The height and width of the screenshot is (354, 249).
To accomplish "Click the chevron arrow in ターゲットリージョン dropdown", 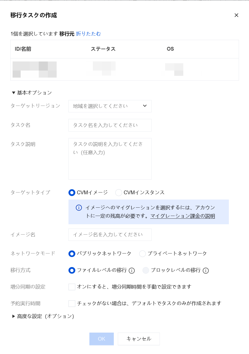I will pyautogui.click(x=145, y=106).
